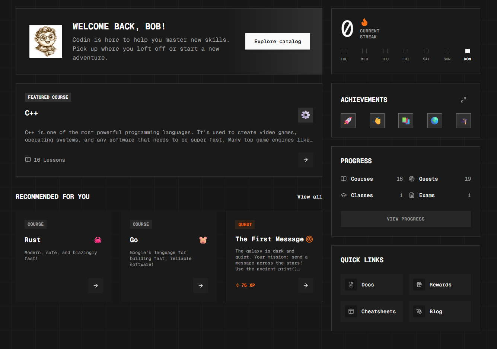Click the graduation cap achievement

coord(463,120)
